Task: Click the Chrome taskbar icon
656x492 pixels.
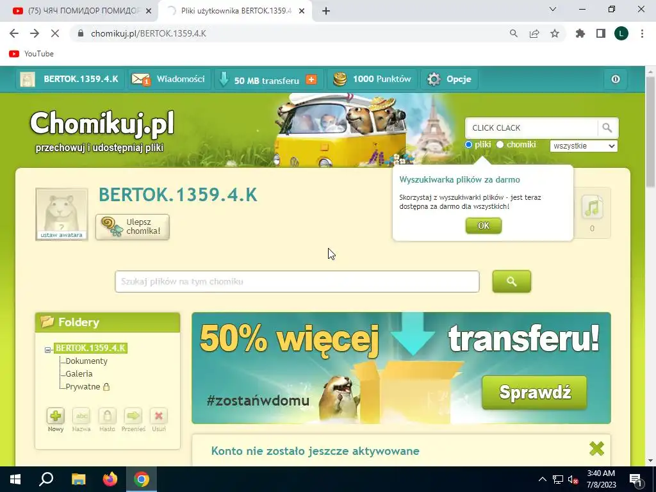Action: tap(142, 479)
